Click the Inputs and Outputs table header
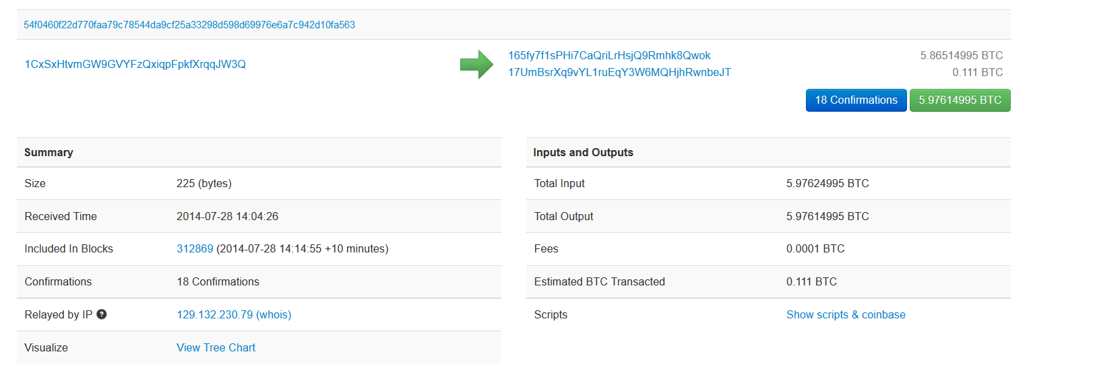 point(583,153)
